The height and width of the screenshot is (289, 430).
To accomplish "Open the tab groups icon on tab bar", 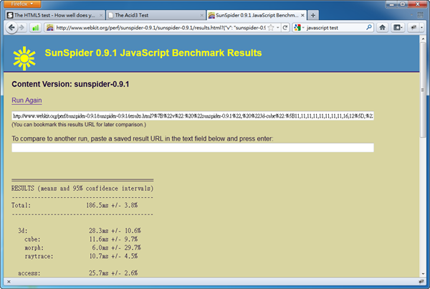I will coord(421,15).
